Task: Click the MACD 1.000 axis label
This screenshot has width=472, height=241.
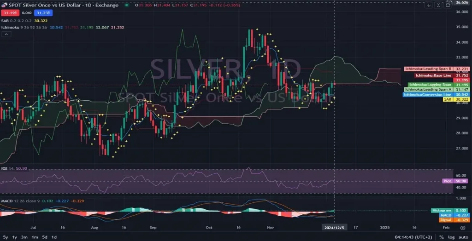Action: click(461, 198)
